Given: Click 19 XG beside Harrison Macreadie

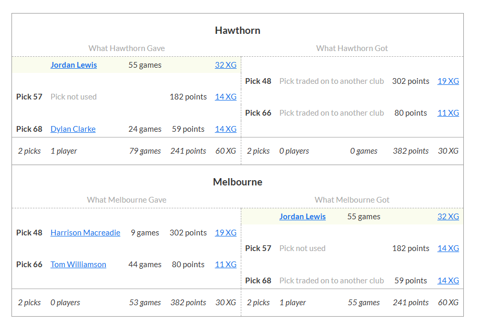Looking at the screenshot, I should 225,233.
